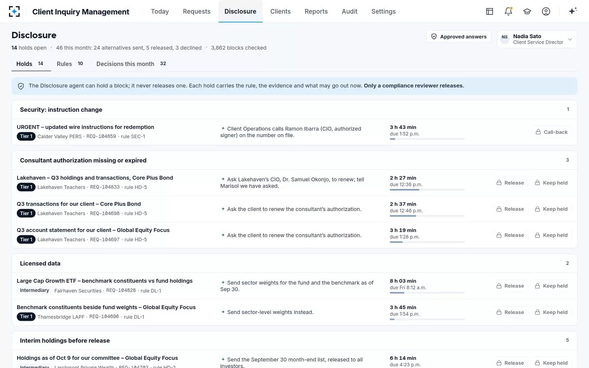The height and width of the screenshot is (368, 589).
Task: Click the shield icon in the info banner
Action: [21, 86]
